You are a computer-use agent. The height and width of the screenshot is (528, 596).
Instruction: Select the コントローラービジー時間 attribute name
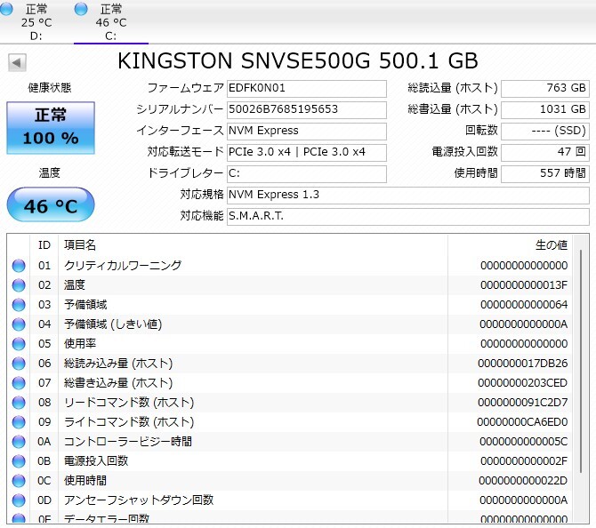(128, 442)
